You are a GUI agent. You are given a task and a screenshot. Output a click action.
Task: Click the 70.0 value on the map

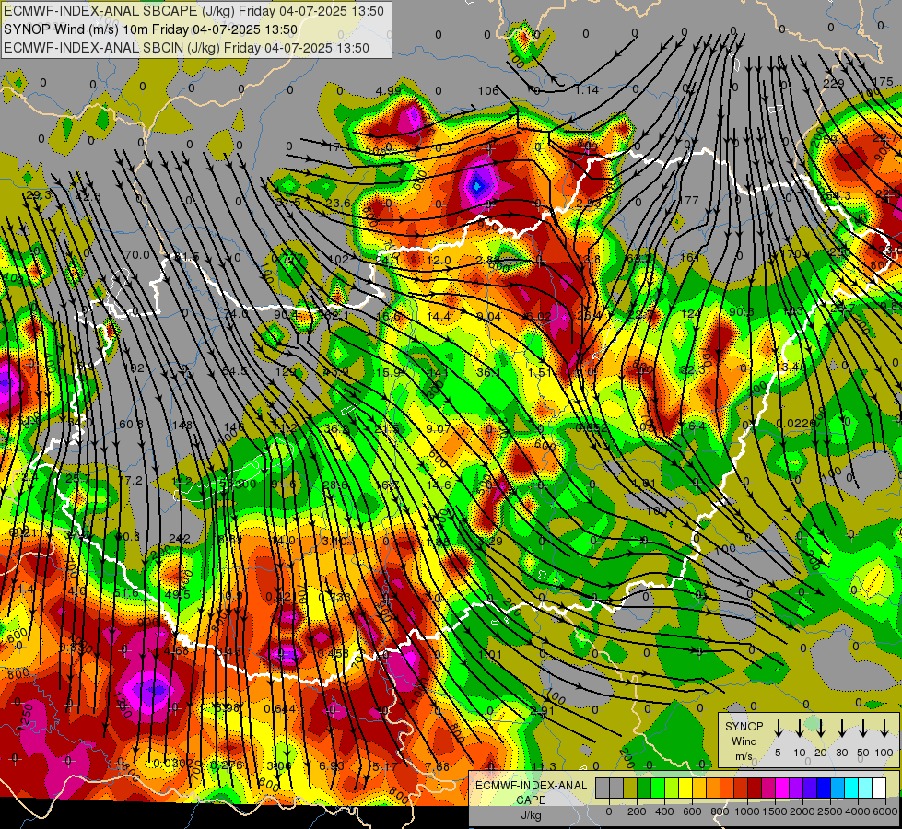coord(137,255)
